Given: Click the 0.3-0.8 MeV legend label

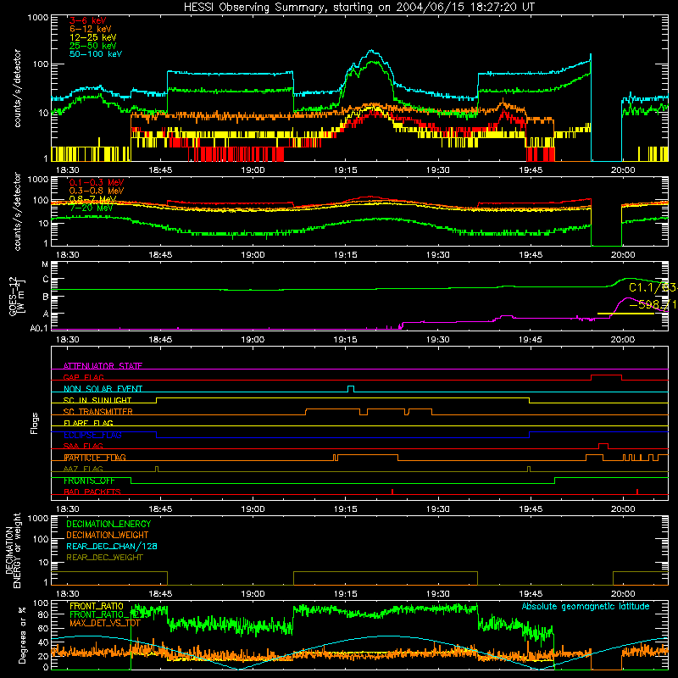Looking at the screenshot, I should click(x=97, y=191).
